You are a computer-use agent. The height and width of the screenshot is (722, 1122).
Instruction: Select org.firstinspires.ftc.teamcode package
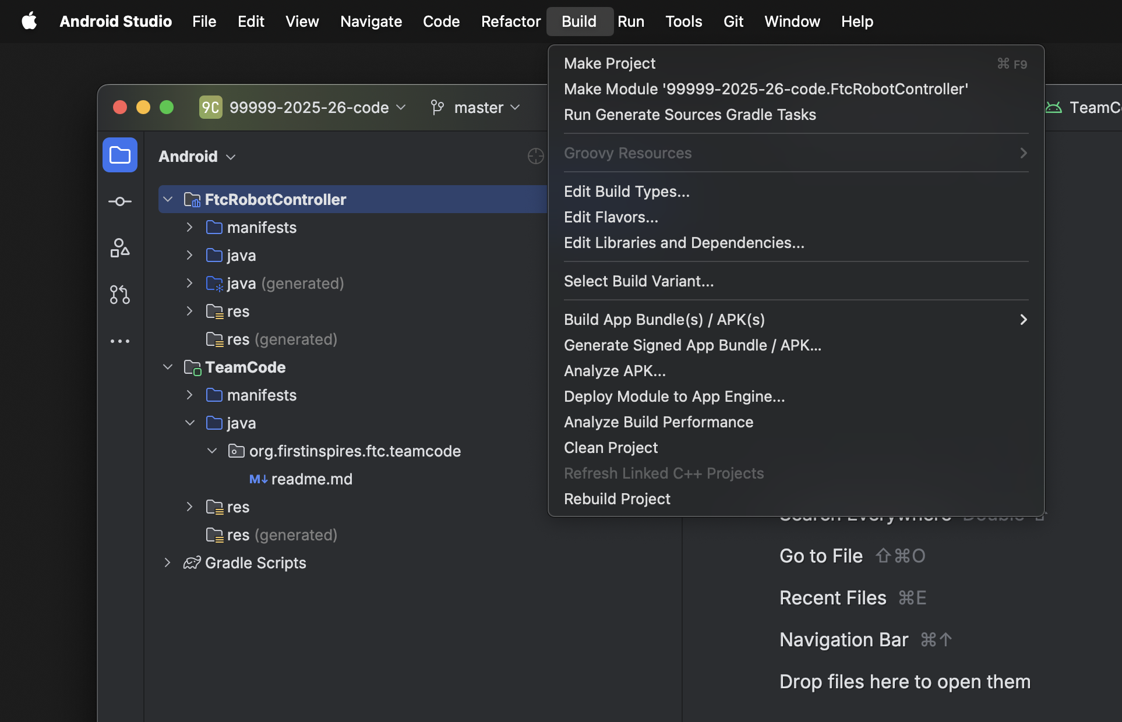[354, 451]
